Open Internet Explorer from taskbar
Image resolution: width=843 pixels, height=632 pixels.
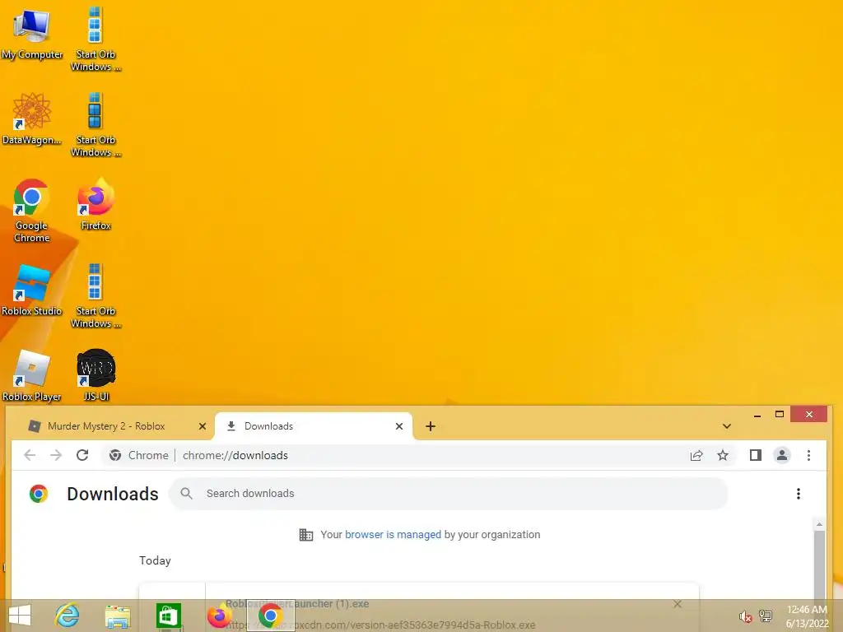point(68,616)
